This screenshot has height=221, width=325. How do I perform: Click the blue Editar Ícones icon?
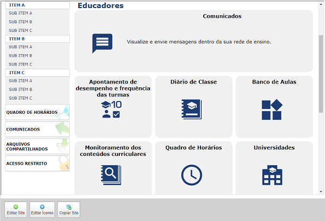(42, 207)
